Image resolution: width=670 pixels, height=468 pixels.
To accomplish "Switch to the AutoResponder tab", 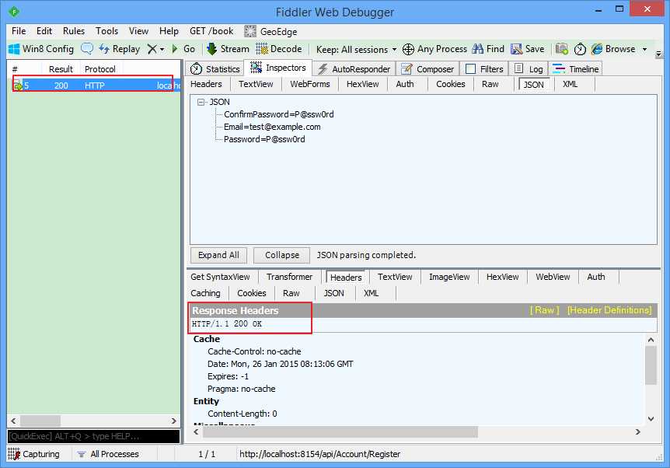I will click(x=354, y=69).
